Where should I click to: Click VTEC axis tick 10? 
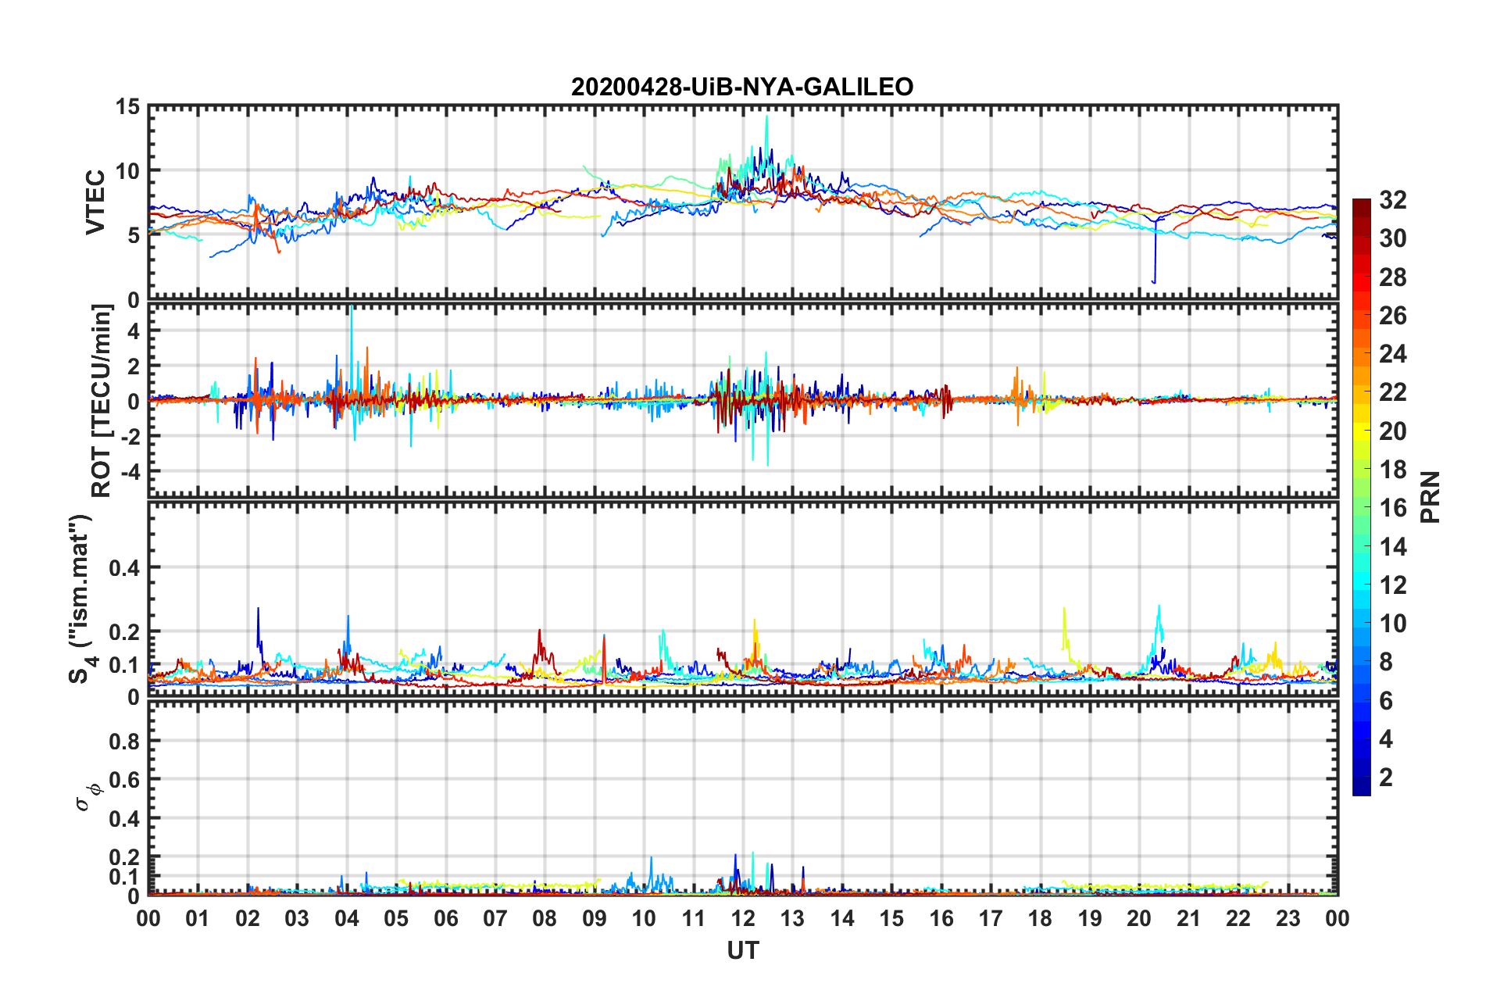click(127, 171)
